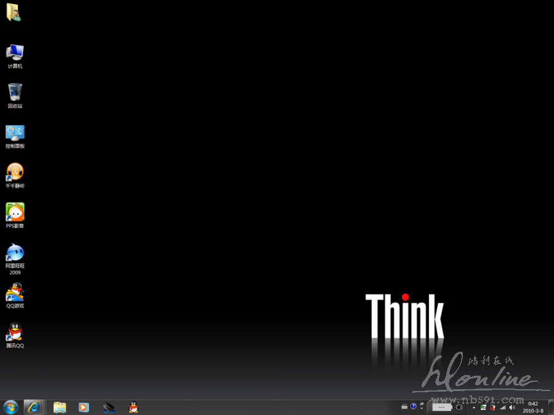Open the Windows Start menu orb

[10, 408]
